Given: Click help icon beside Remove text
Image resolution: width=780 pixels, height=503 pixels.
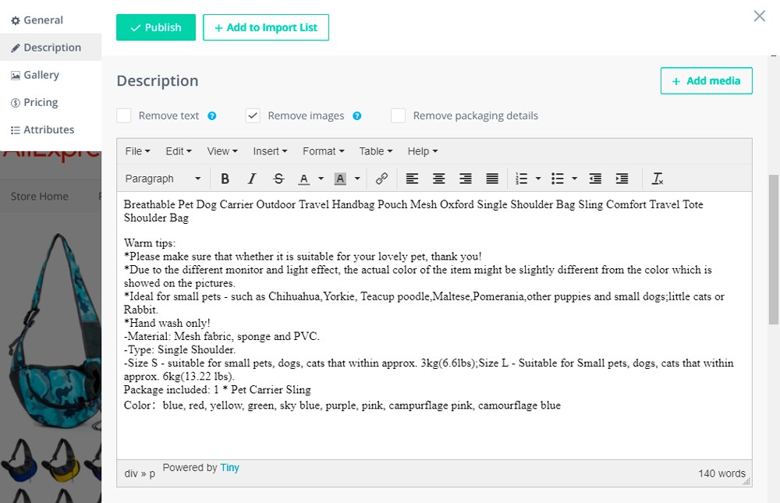Looking at the screenshot, I should pyautogui.click(x=212, y=116).
